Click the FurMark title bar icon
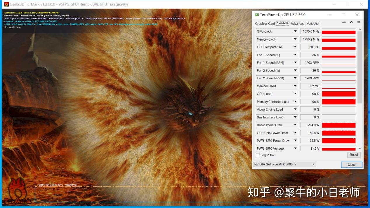 6,4
